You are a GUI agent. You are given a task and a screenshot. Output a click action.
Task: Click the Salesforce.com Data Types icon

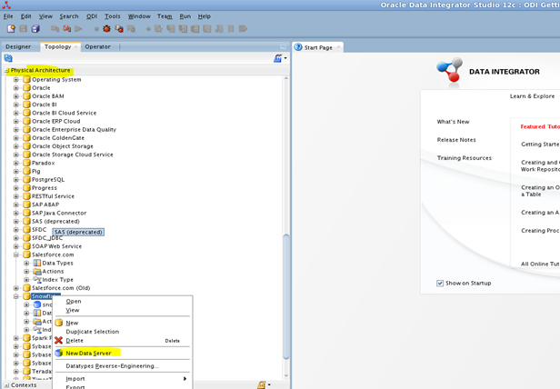point(37,263)
